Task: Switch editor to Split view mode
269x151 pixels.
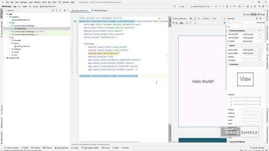Action: coord(253,14)
